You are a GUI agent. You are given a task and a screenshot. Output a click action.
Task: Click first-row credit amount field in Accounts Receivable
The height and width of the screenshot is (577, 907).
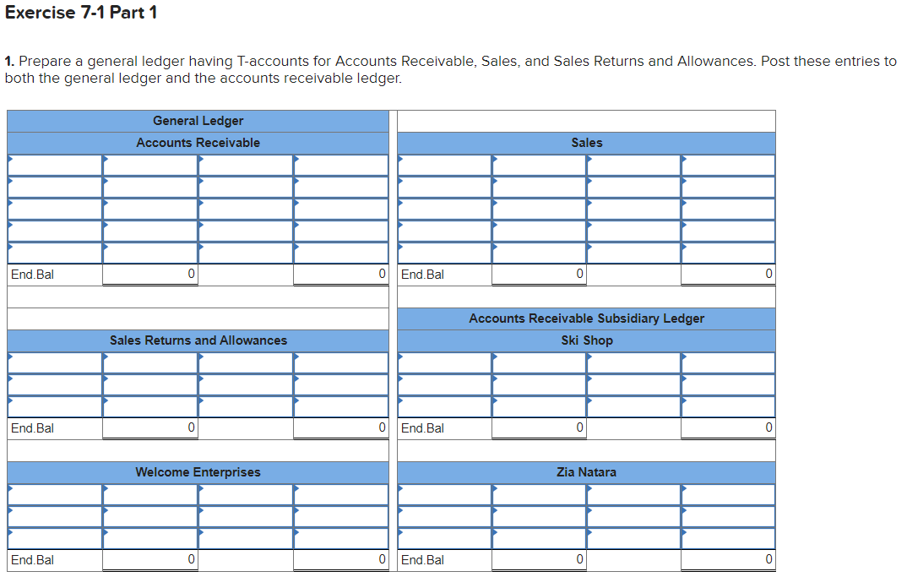340,166
